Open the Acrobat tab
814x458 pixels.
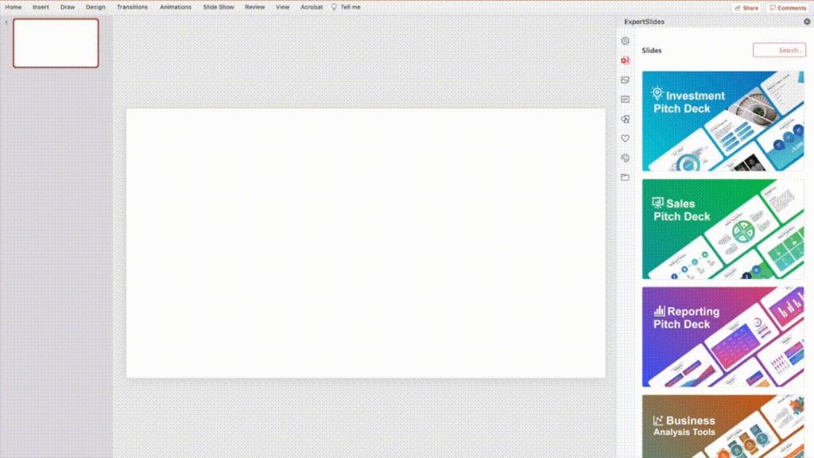[312, 7]
